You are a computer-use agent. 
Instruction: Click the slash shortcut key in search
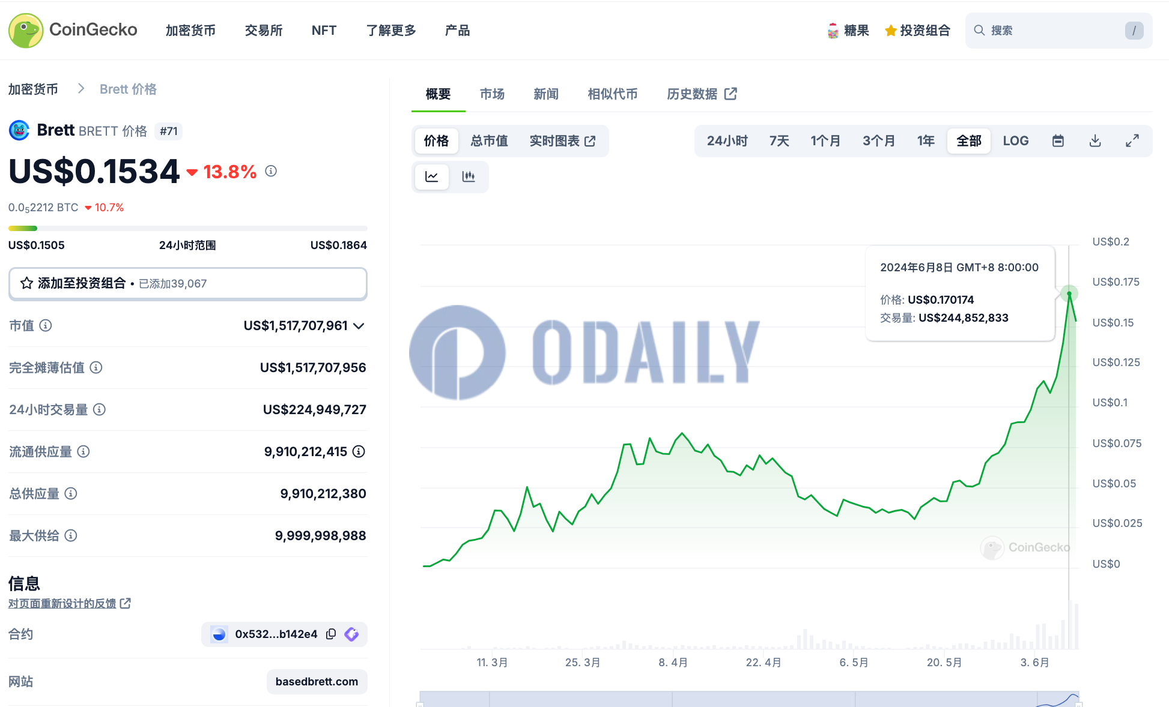point(1134,31)
